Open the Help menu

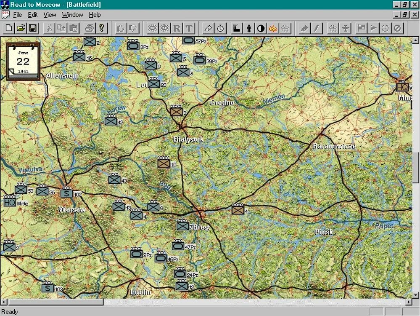pos(95,15)
